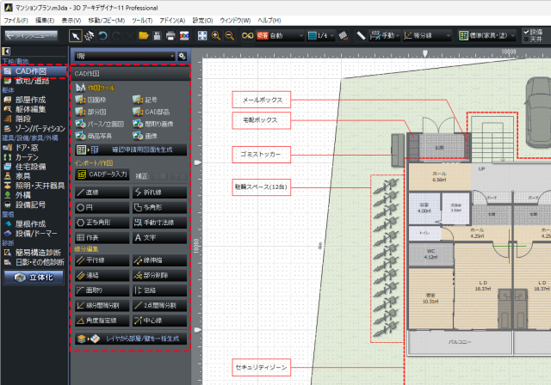The width and height of the screenshot is (551, 385).
Task: Click the 立体化 button
Action: pyautogui.click(x=34, y=278)
